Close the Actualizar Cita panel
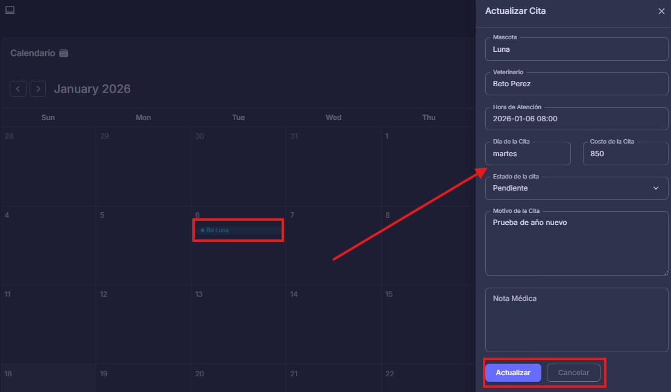Screen dimensions: 671x392 [661, 11]
